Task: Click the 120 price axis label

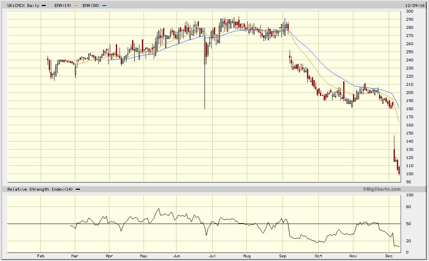Action: pyautogui.click(x=409, y=158)
